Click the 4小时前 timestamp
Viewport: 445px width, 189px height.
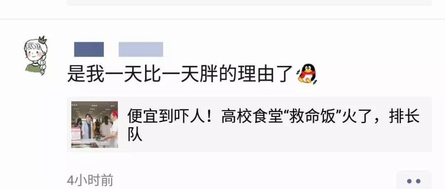(x=90, y=181)
